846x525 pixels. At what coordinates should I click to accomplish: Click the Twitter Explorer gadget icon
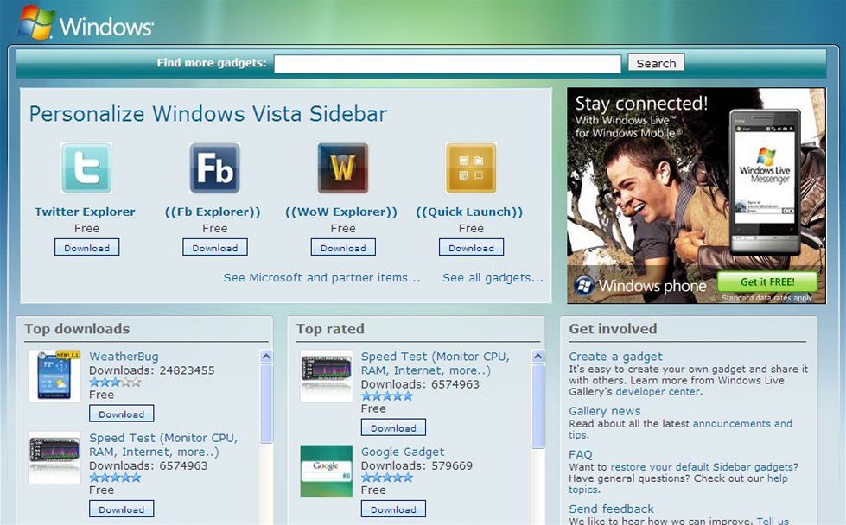coord(86,168)
